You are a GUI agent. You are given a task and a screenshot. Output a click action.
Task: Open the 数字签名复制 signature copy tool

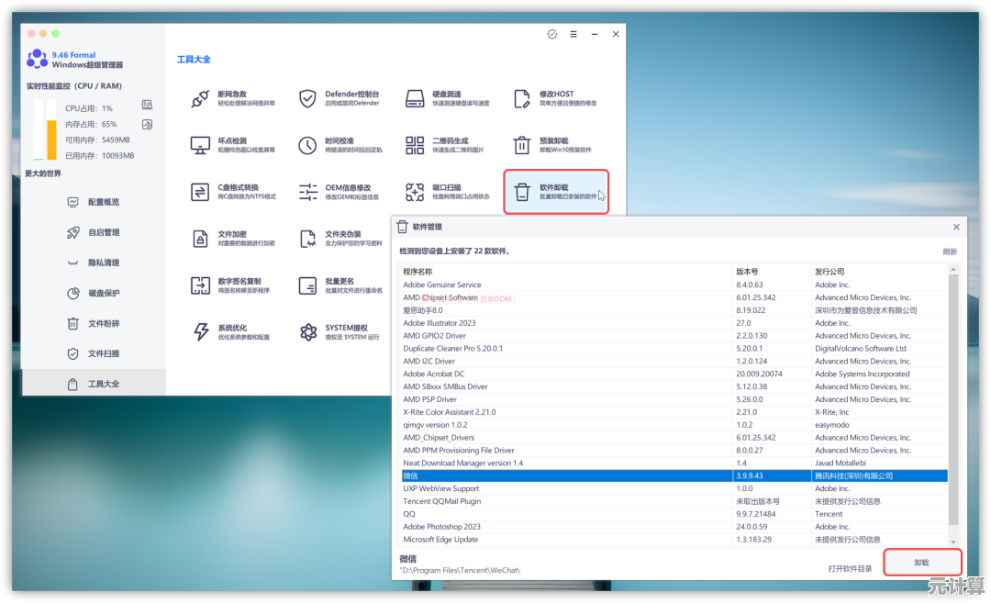(x=230, y=285)
